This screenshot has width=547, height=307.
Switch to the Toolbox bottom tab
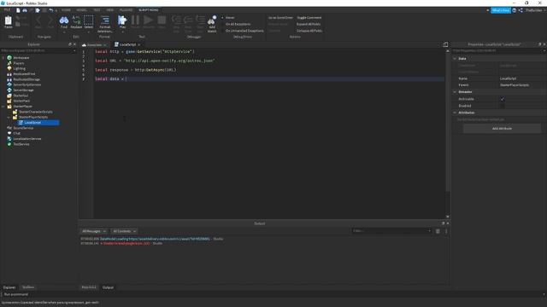pos(28,287)
